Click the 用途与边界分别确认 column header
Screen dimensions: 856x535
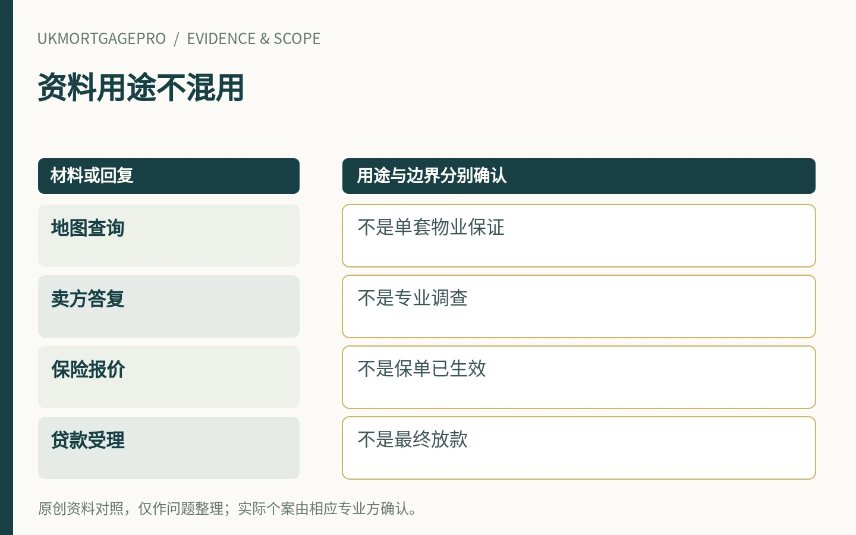579,176
